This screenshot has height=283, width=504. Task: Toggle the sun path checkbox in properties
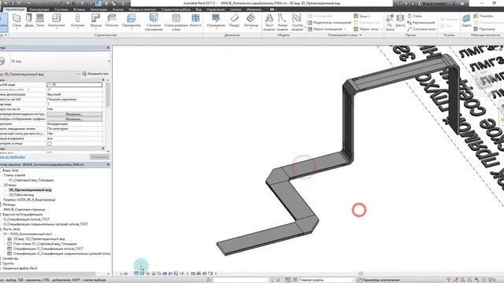coord(49,144)
